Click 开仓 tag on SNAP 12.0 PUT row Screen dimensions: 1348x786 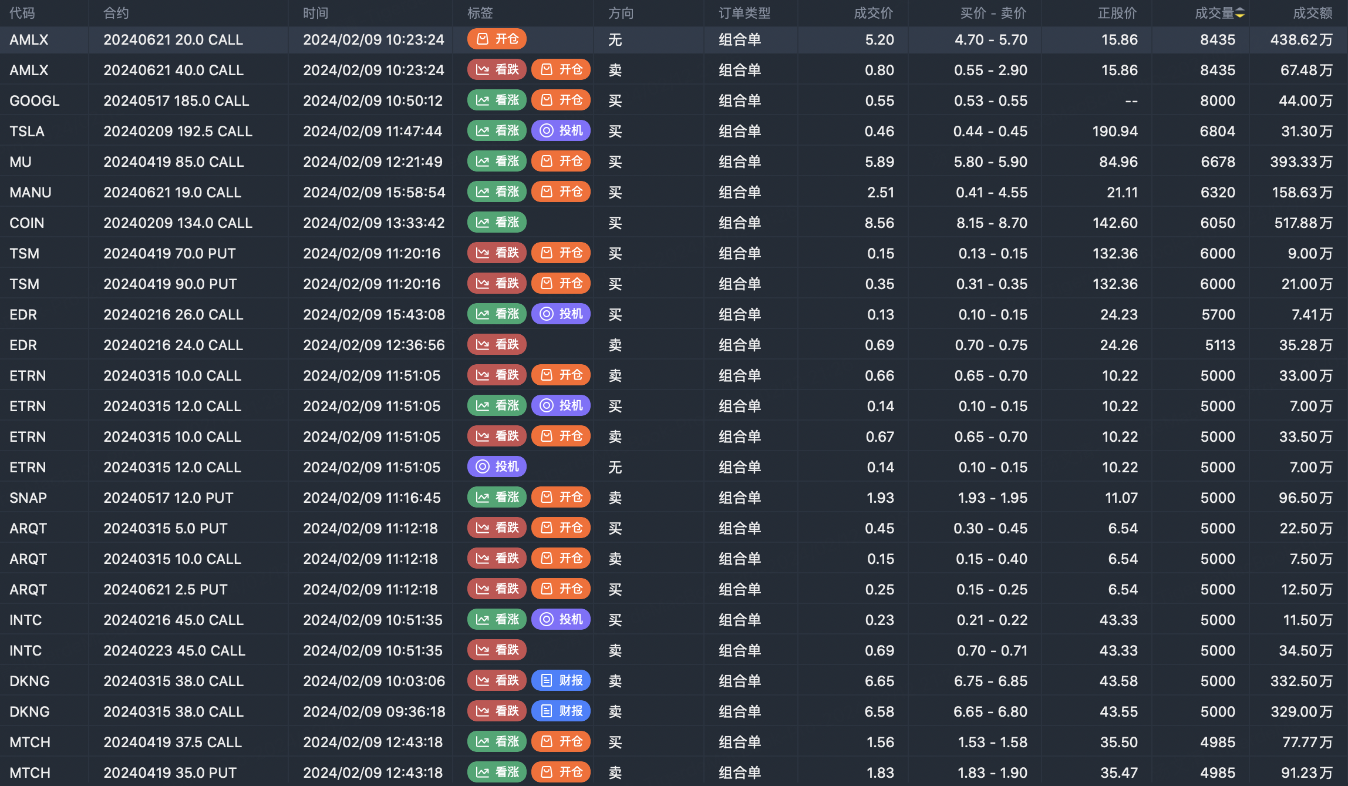(561, 498)
